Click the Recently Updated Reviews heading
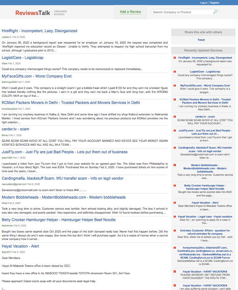The height and width of the screenshot is (290, 238). pyautogui.click(x=203, y=50)
